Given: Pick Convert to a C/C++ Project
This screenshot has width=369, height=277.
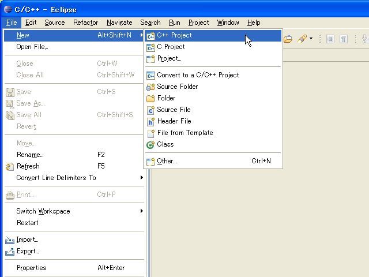Looking at the screenshot, I should point(213,75).
